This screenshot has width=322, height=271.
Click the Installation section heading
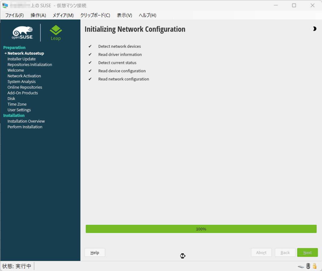coord(14,115)
